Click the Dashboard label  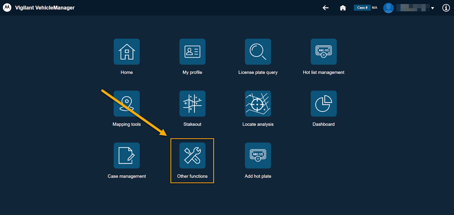pos(323,124)
